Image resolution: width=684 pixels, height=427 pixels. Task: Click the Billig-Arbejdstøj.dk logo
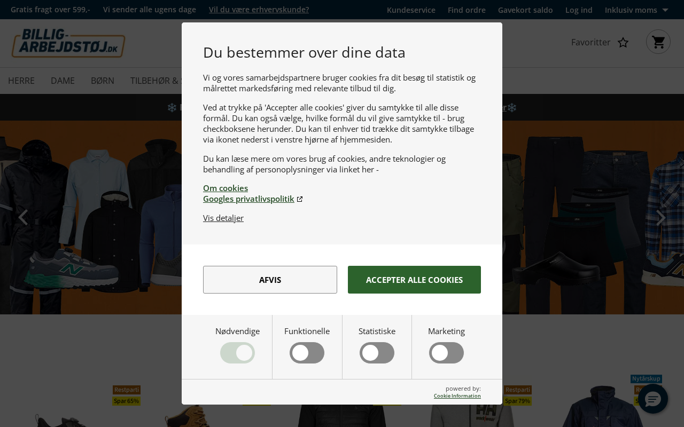pyautogui.click(x=68, y=43)
